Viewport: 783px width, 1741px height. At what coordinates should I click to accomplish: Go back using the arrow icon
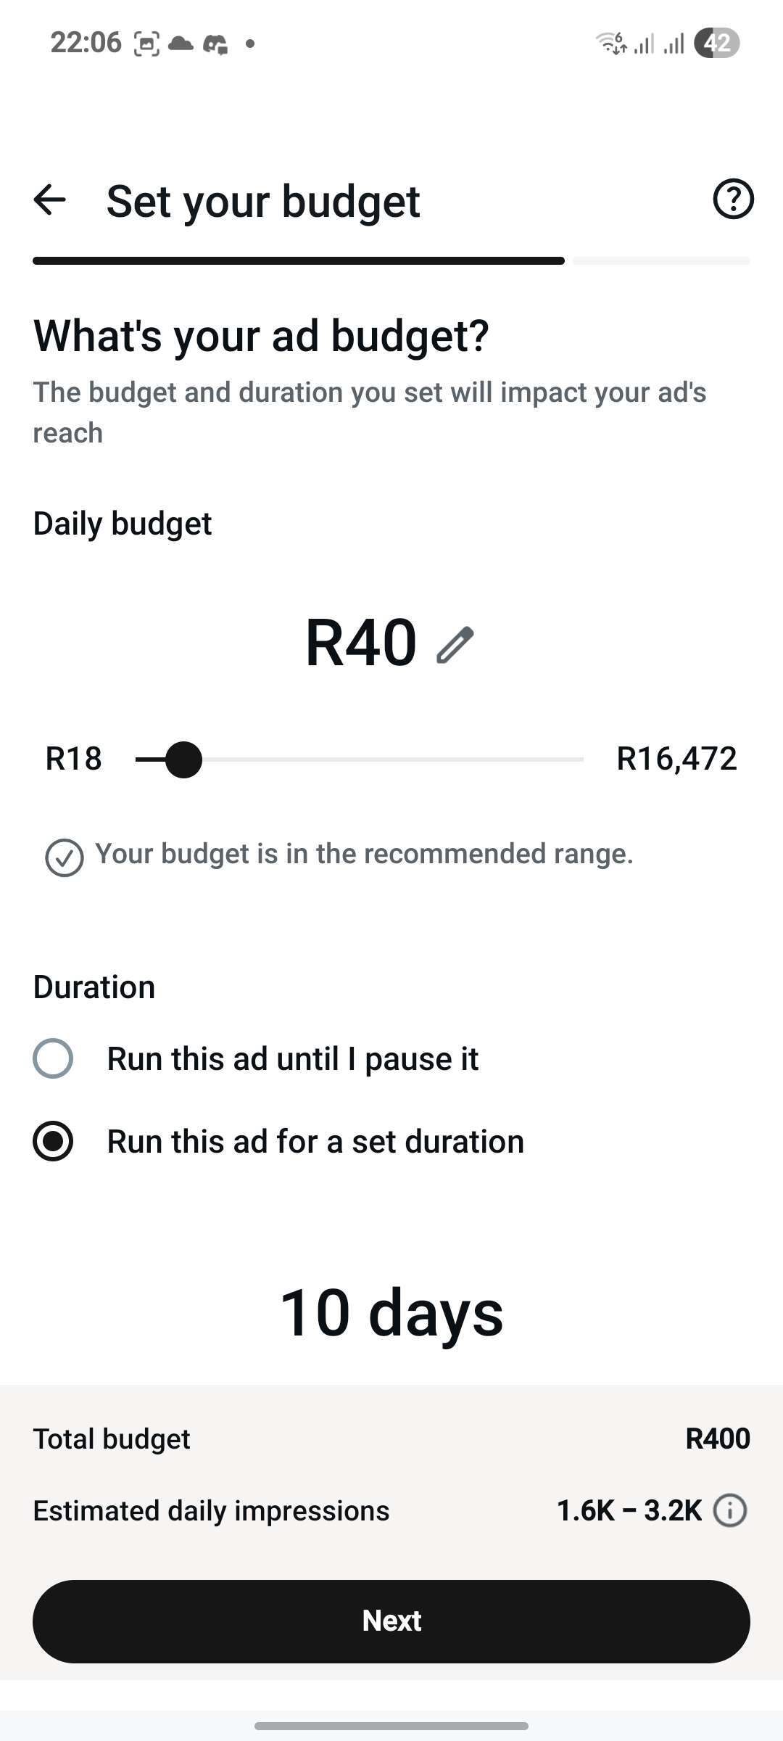pyautogui.click(x=49, y=199)
